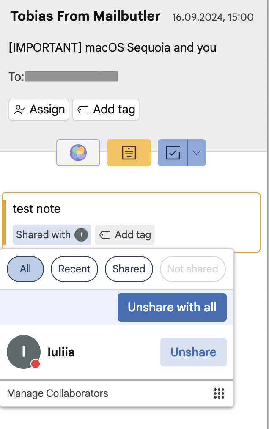This screenshot has height=429, width=269.
Task: Click Iuliia's avatar circle
Action: 24,352
